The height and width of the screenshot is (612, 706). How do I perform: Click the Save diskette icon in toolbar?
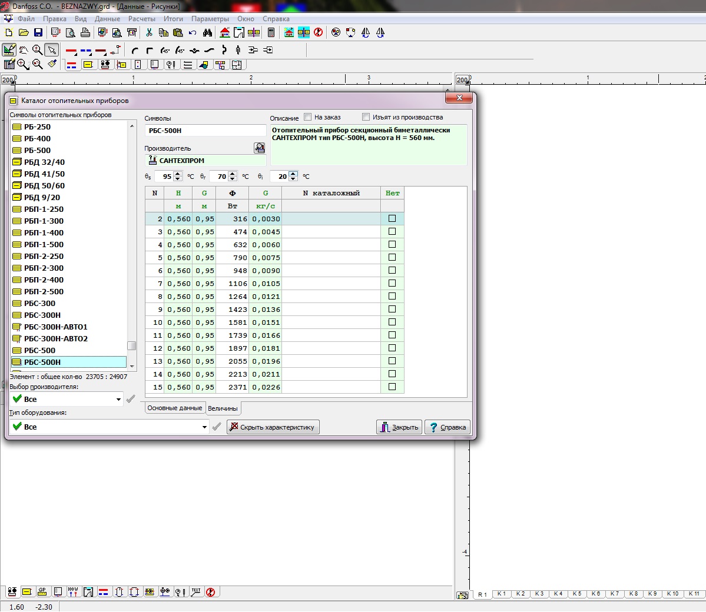(38, 32)
